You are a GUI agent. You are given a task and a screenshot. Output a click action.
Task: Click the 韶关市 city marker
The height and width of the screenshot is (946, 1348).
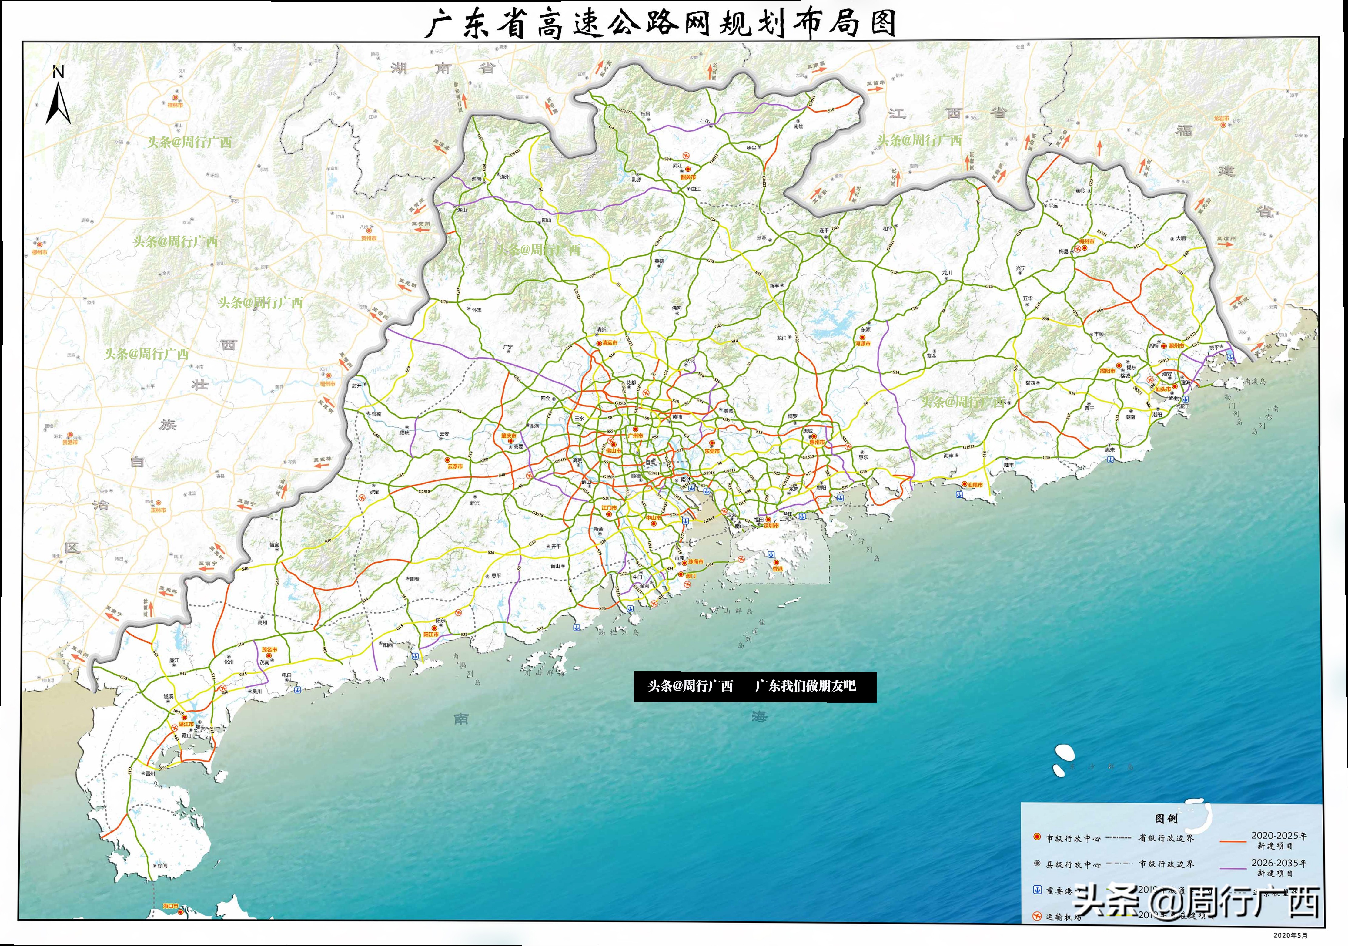[687, 169]
